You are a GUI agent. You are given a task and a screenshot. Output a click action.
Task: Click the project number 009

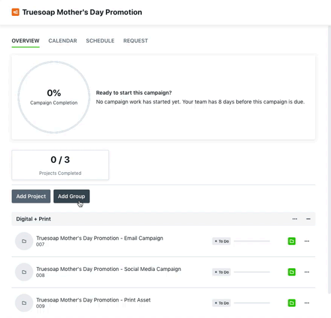[40, 306]
